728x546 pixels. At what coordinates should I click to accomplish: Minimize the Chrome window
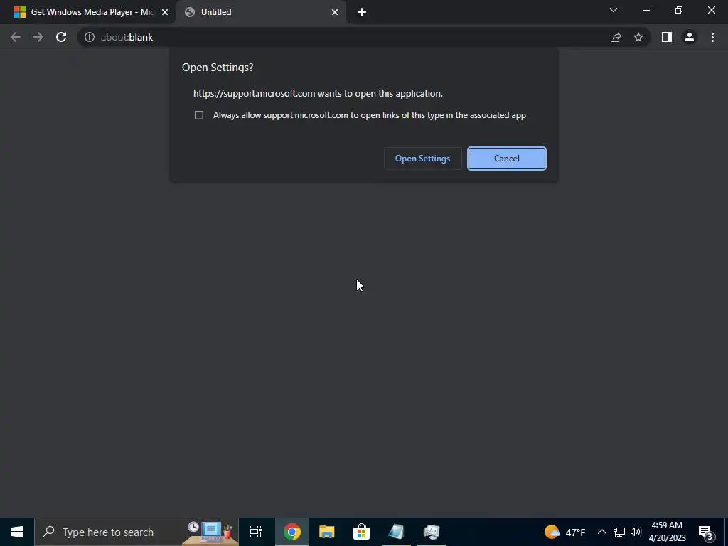pyautogui.click(x=646, y=10)
